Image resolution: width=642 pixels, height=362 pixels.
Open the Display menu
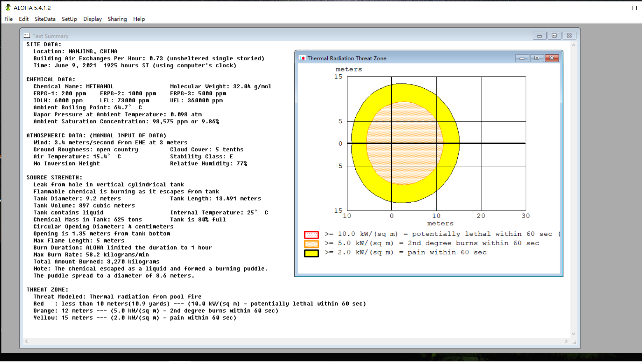(x=93, y=19)
